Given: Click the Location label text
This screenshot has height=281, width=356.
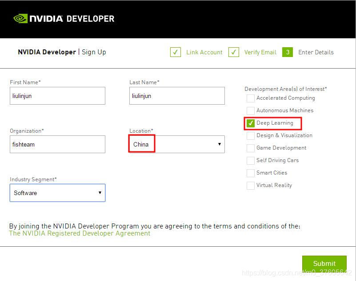Looking at the screenshot, I should pos(141,131).
